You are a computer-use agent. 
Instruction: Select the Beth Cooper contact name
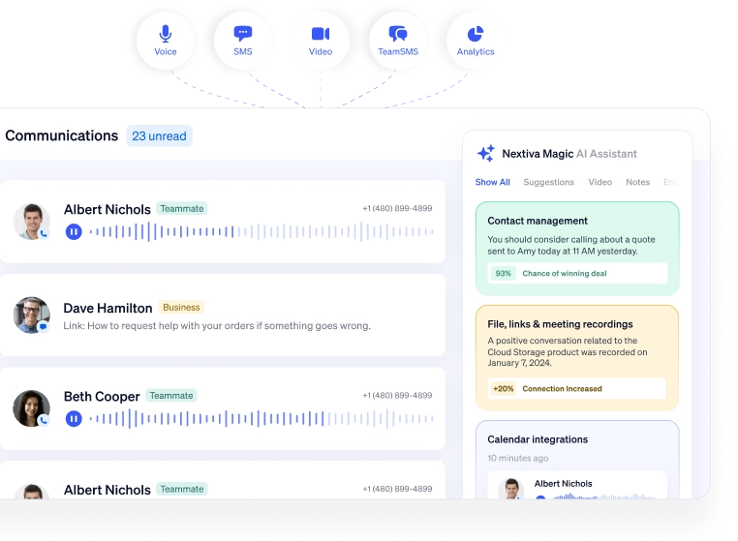pyautogui.click(x=102, y=397)
